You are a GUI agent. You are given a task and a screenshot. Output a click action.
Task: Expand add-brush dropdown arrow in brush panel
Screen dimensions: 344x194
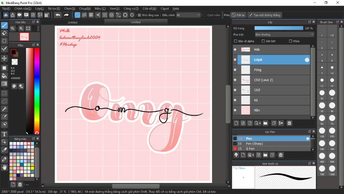pos(253,155)
